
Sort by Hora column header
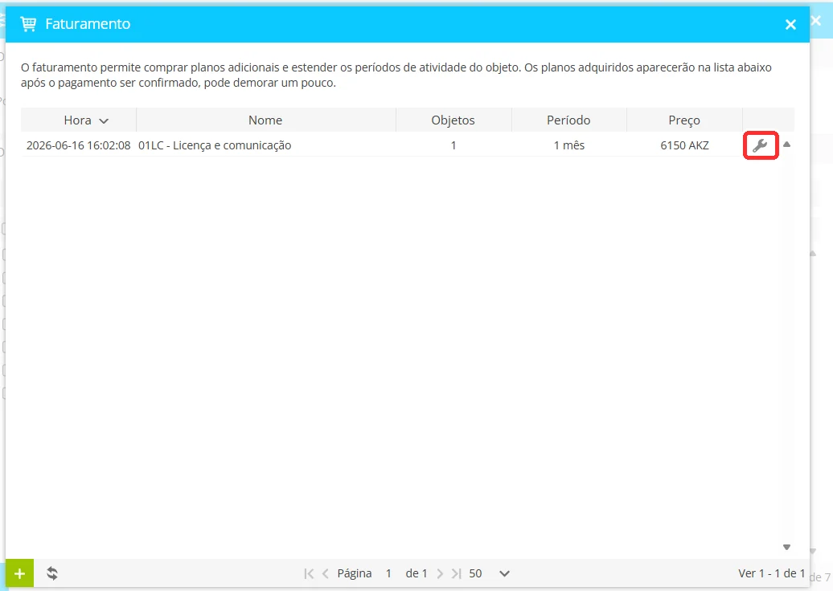coord(79,120)
